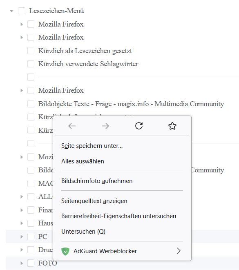Choose Barrierefreiheit-Eigenschaften untersuchen
This screenshot has height=270, width=239.
122,216
